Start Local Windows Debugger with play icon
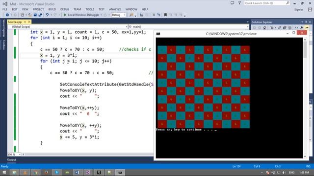 pyautogui.click(x=65, y=15)
